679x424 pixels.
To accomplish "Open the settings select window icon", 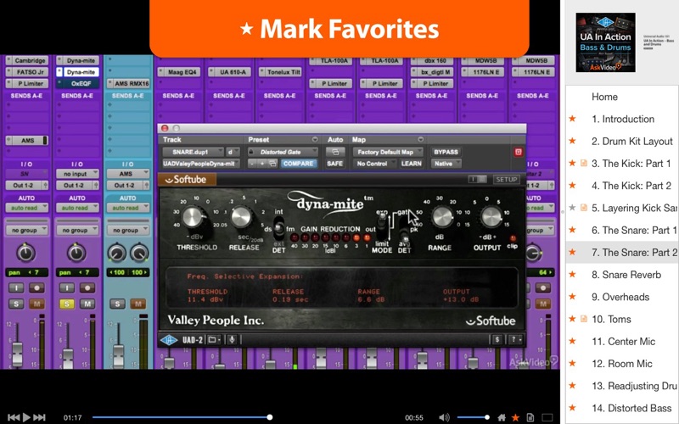I will [272, 164].
